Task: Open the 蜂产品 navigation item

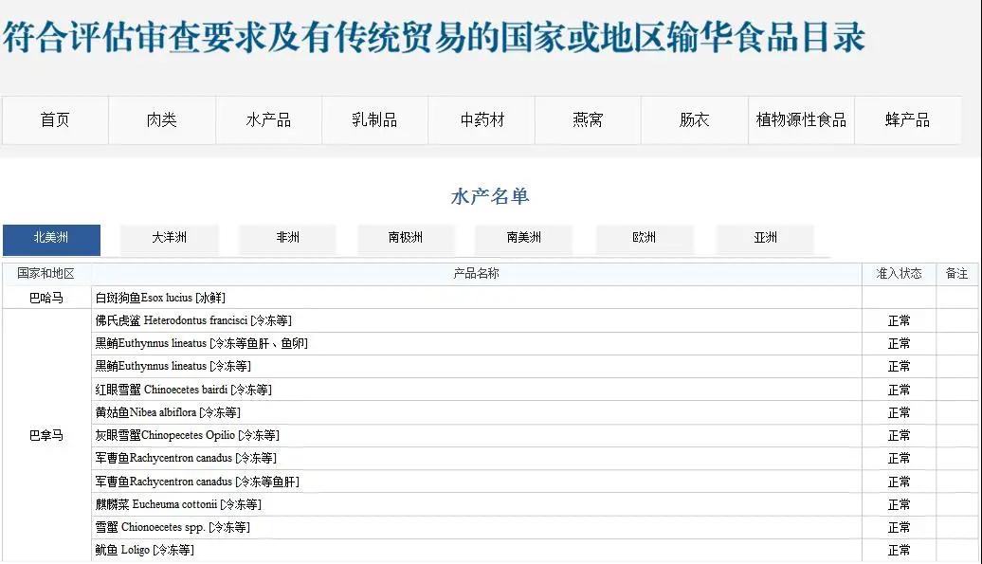Action: pyautogui.click(x=907, y=120)
